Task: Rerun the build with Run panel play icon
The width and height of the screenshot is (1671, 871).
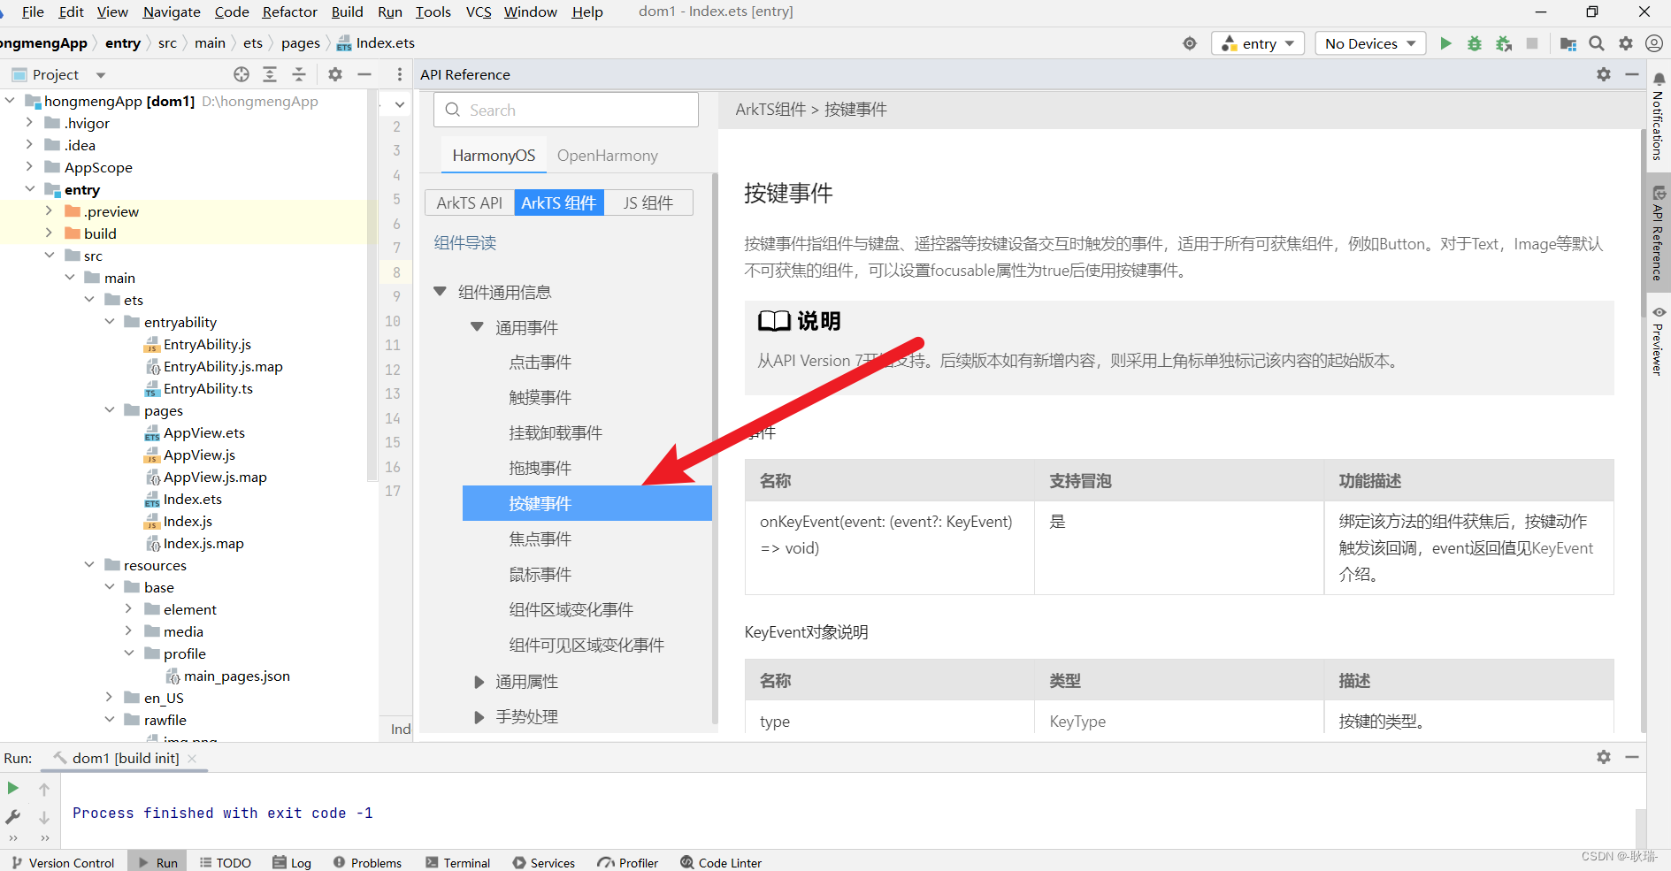Action: click(x=13, y=788)
